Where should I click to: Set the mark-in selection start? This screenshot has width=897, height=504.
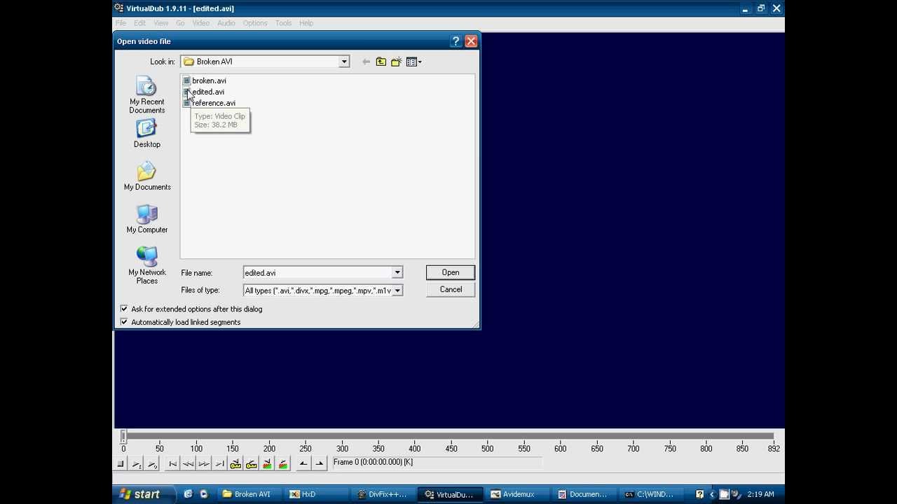coord(303,463)
